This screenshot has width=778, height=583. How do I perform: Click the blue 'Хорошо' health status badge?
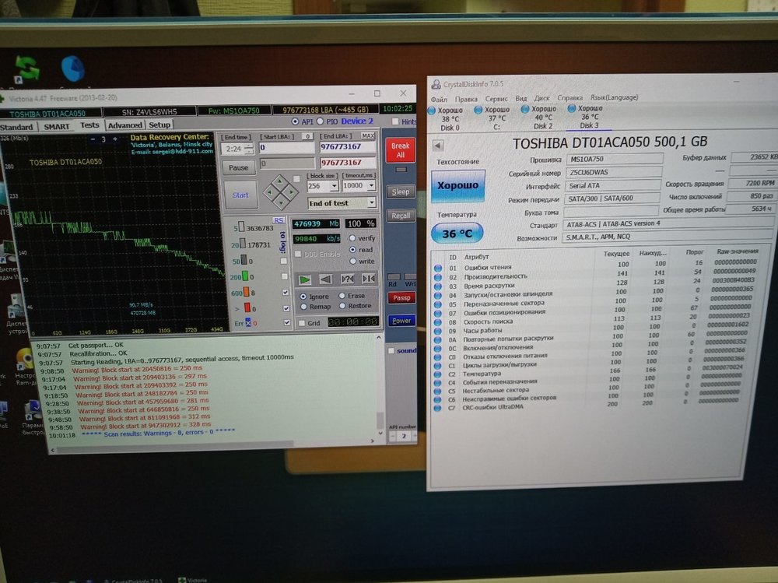[x=457, y=186]
